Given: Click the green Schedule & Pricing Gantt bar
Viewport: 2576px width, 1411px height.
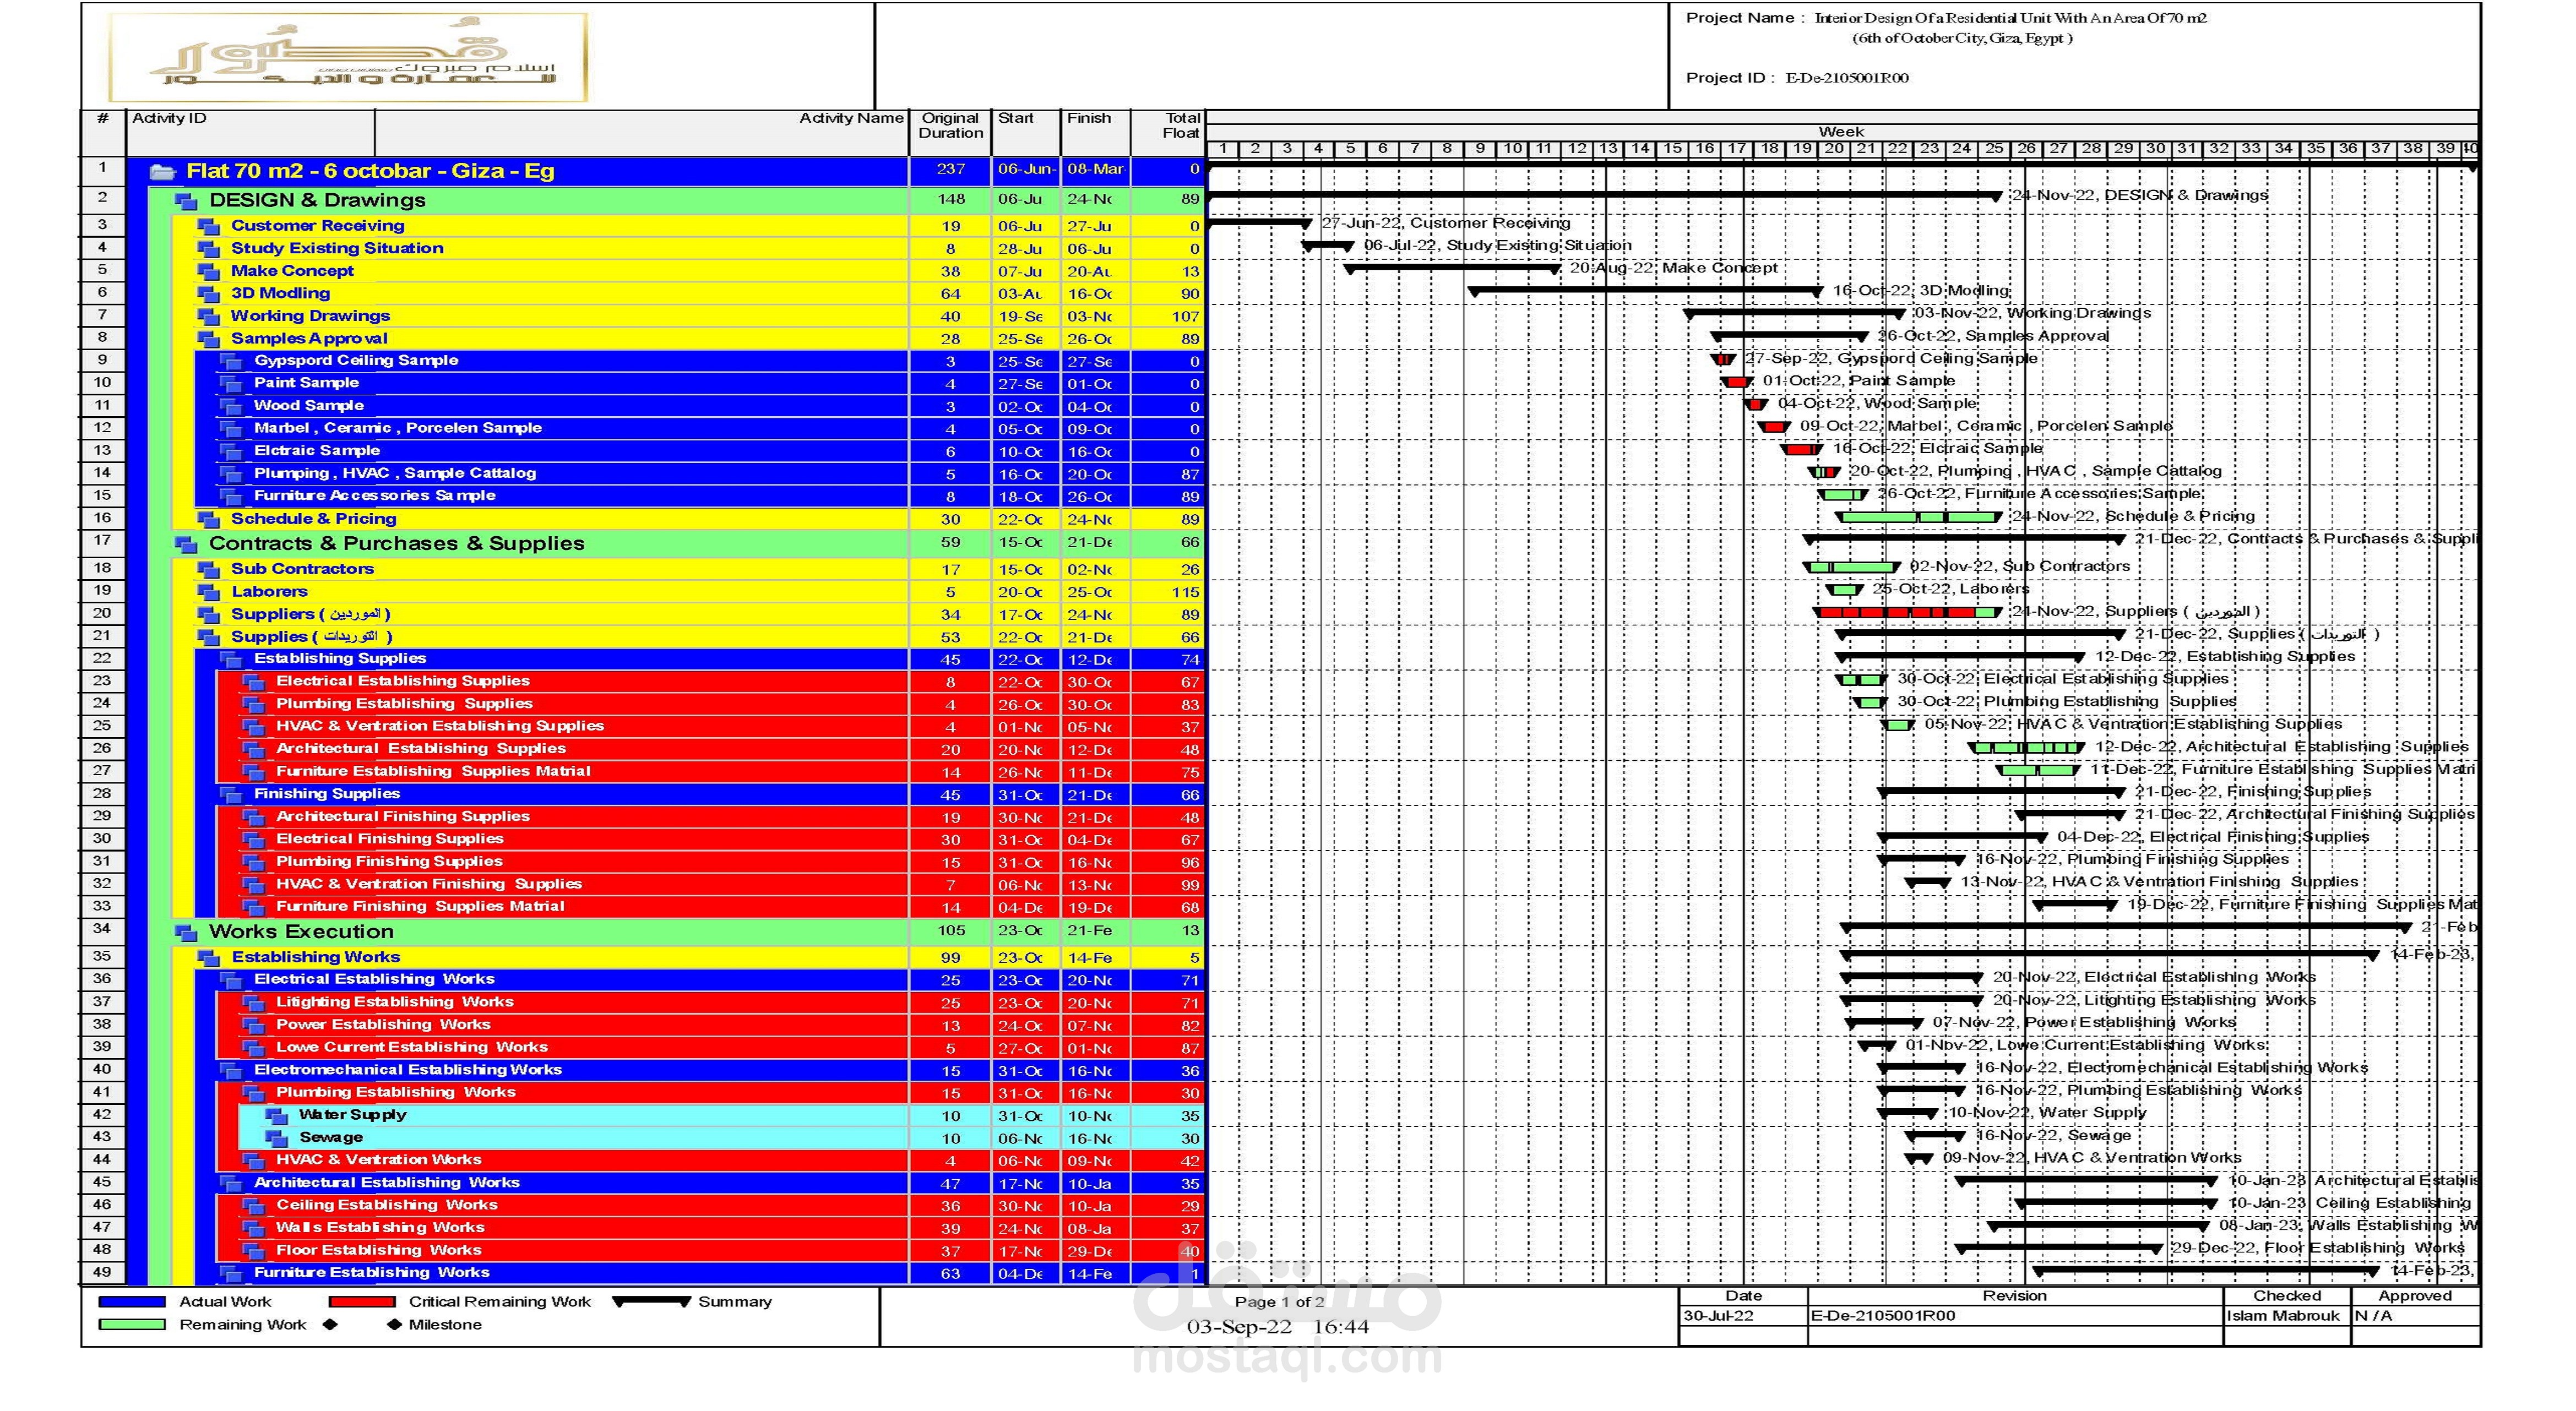Looking at the screenshot, I should 1918,517.
